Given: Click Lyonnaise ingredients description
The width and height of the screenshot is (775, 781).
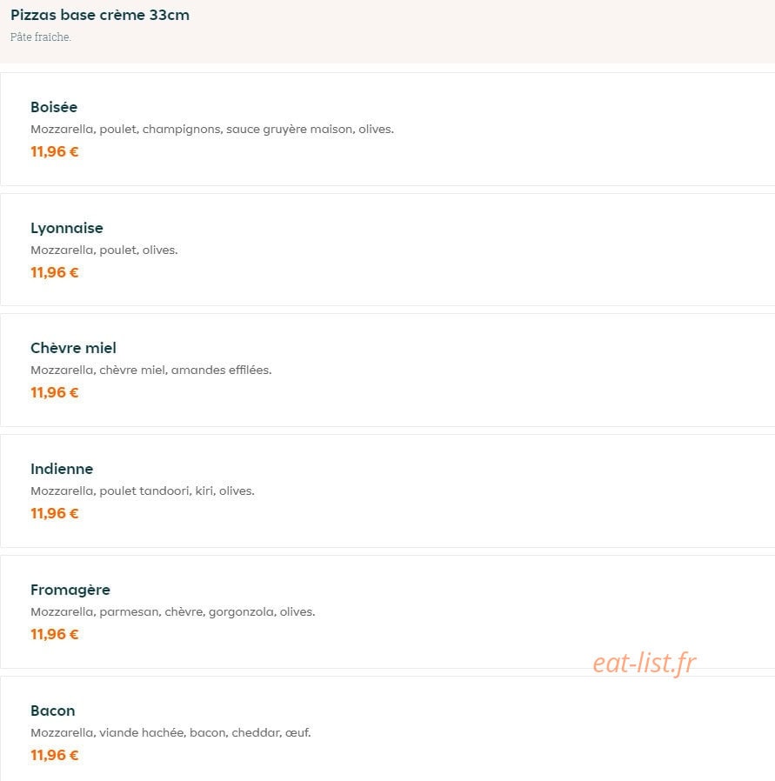Looking at the screenshot, I should [x=104, y=250].
